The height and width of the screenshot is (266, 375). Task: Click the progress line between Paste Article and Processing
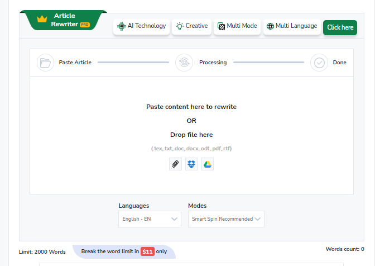coord(133,62)
